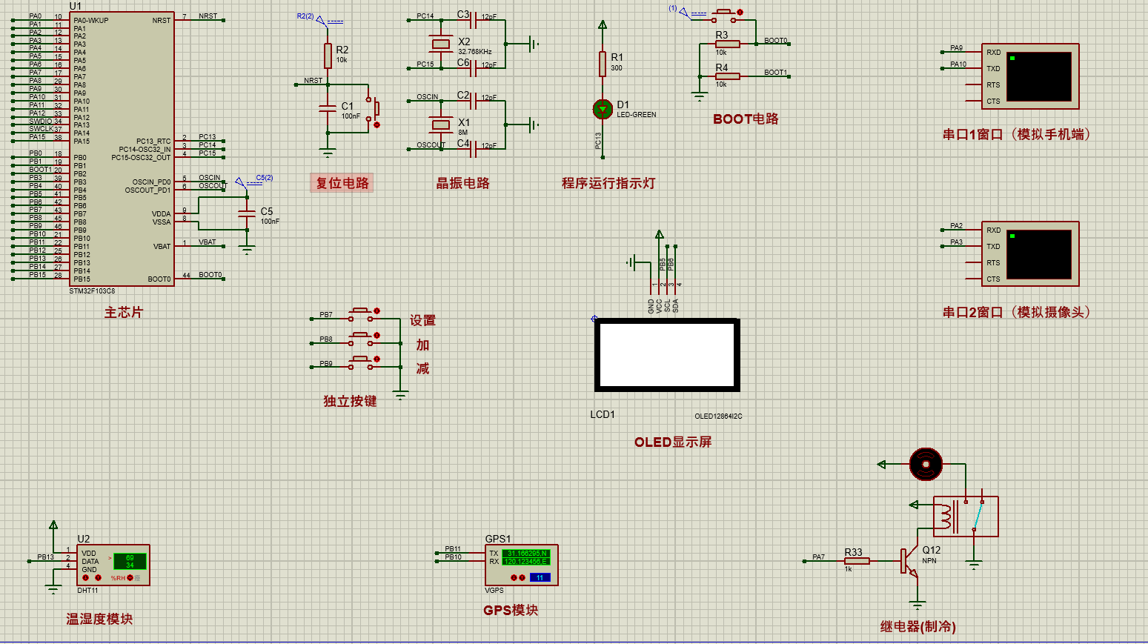
Task: Select the U2 DHT11 sensor module
Action: click(113, 565)
